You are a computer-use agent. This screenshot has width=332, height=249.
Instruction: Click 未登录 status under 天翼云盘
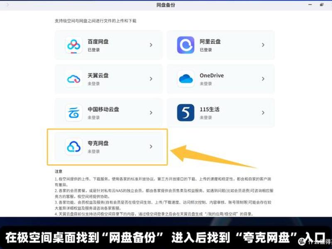94,84
